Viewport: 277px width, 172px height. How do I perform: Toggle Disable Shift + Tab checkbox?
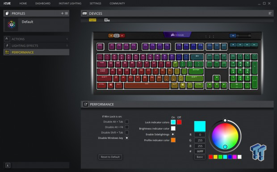127,132
